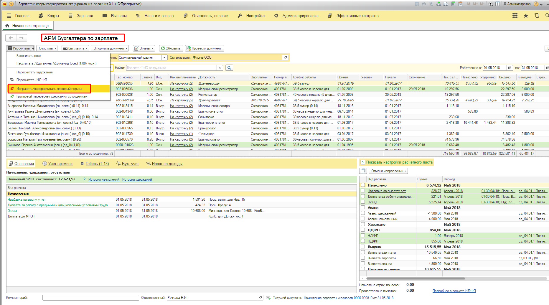The height and width of the screenshot is (305, 549).
Task: Toggle the Аванс удержанный checkbox
Action: [363, 213]
